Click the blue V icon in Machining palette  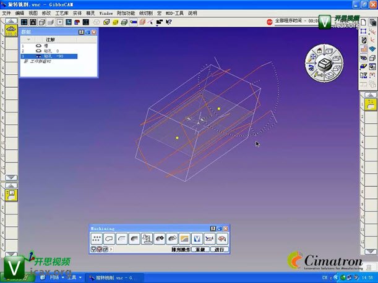(x=197, y=239)
